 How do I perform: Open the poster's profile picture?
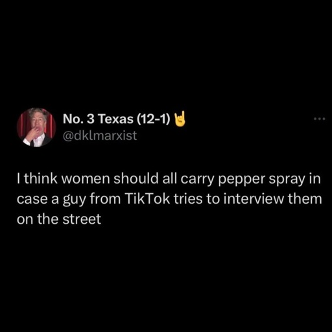[36, 127]
